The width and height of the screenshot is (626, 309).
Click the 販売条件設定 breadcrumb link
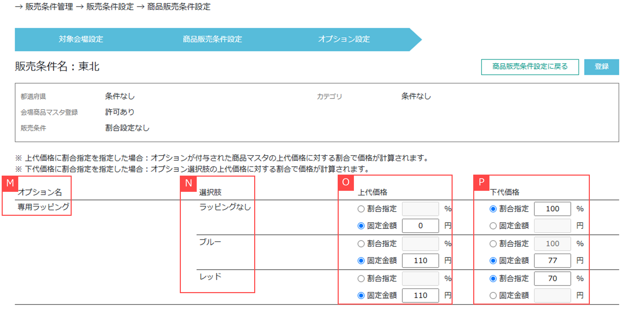click(x=110, y=7)
